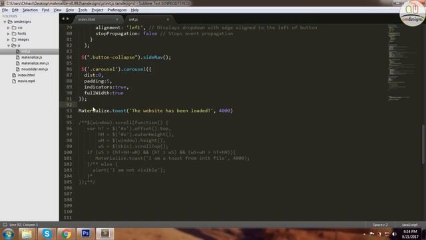Viewport: 426px width, 240px height.
Task: Collapse the js folder
Action: (x=9, y=46)
